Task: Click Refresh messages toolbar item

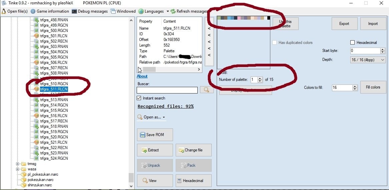Action: pos(189,11)
